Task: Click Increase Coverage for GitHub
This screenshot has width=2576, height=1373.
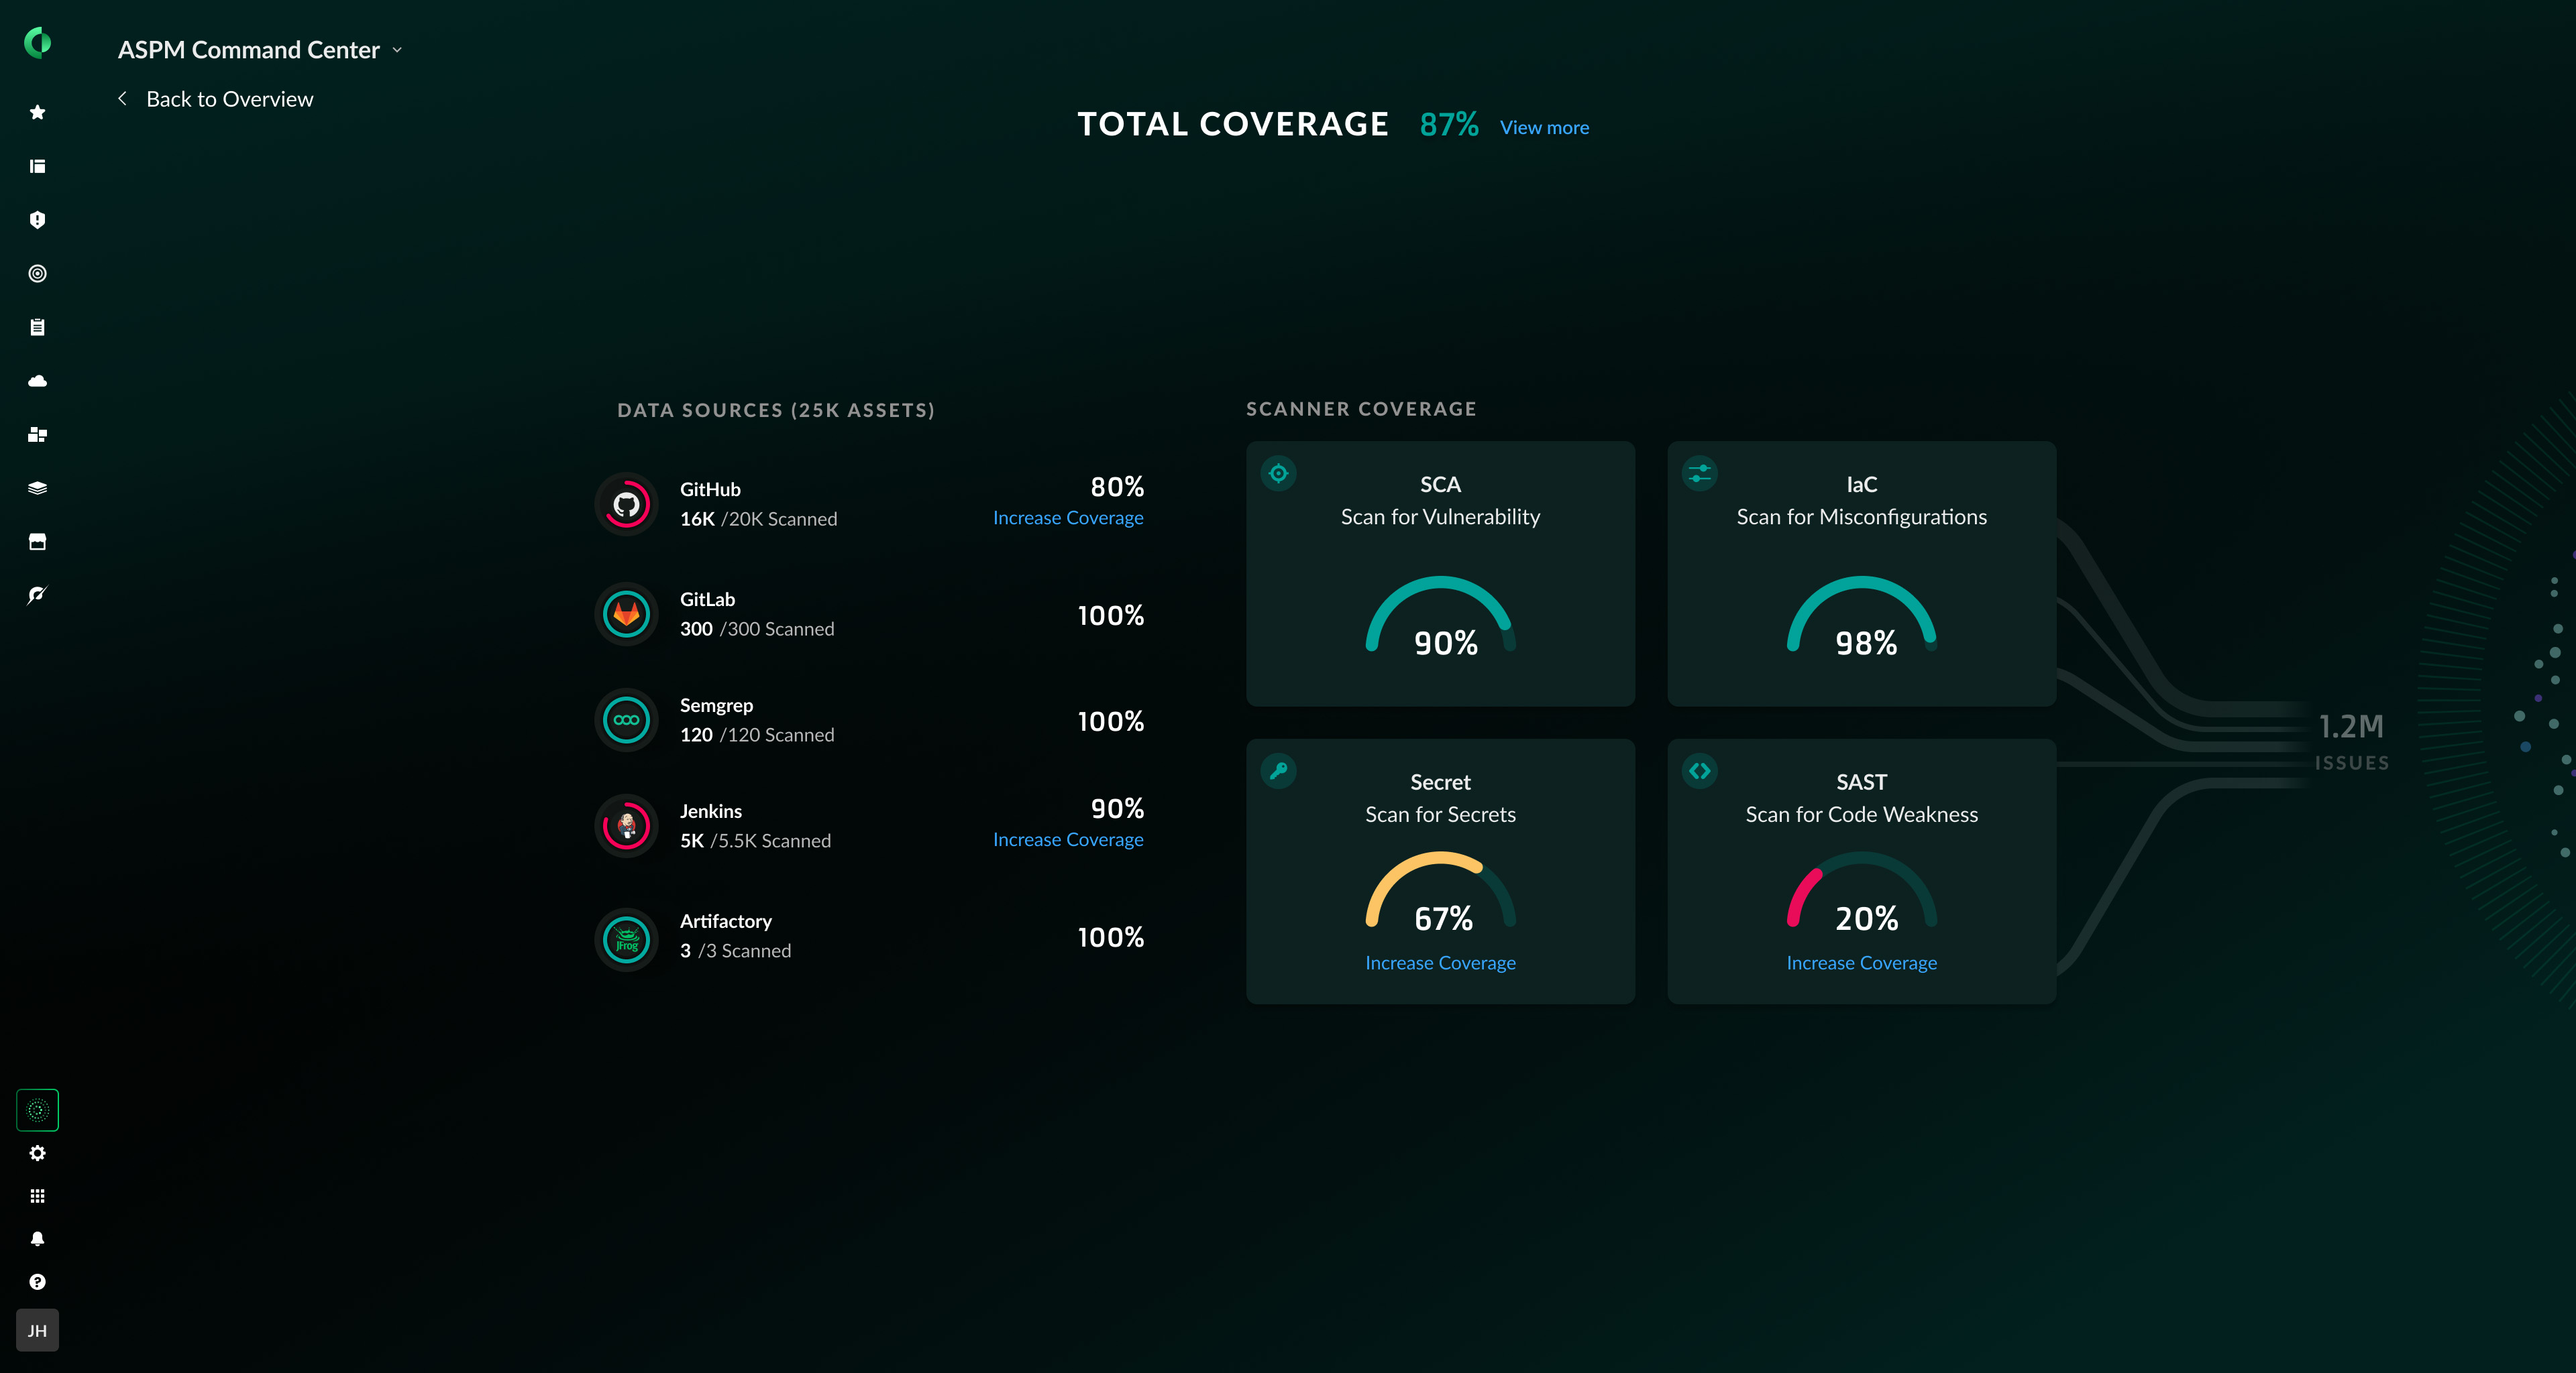Action: pos(1067,518)
